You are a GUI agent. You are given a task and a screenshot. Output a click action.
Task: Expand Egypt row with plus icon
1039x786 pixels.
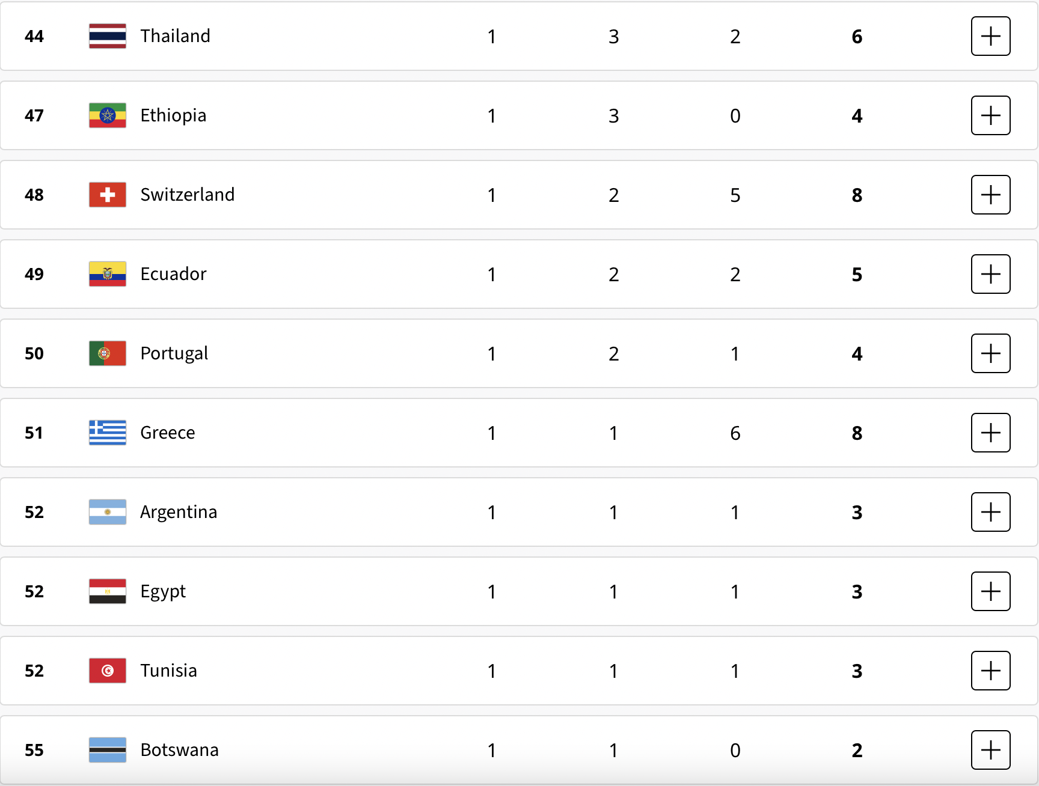990,591
